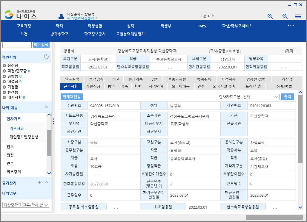Click the NEIS logo icon
The image size is (307, 222).
(9, 15)
